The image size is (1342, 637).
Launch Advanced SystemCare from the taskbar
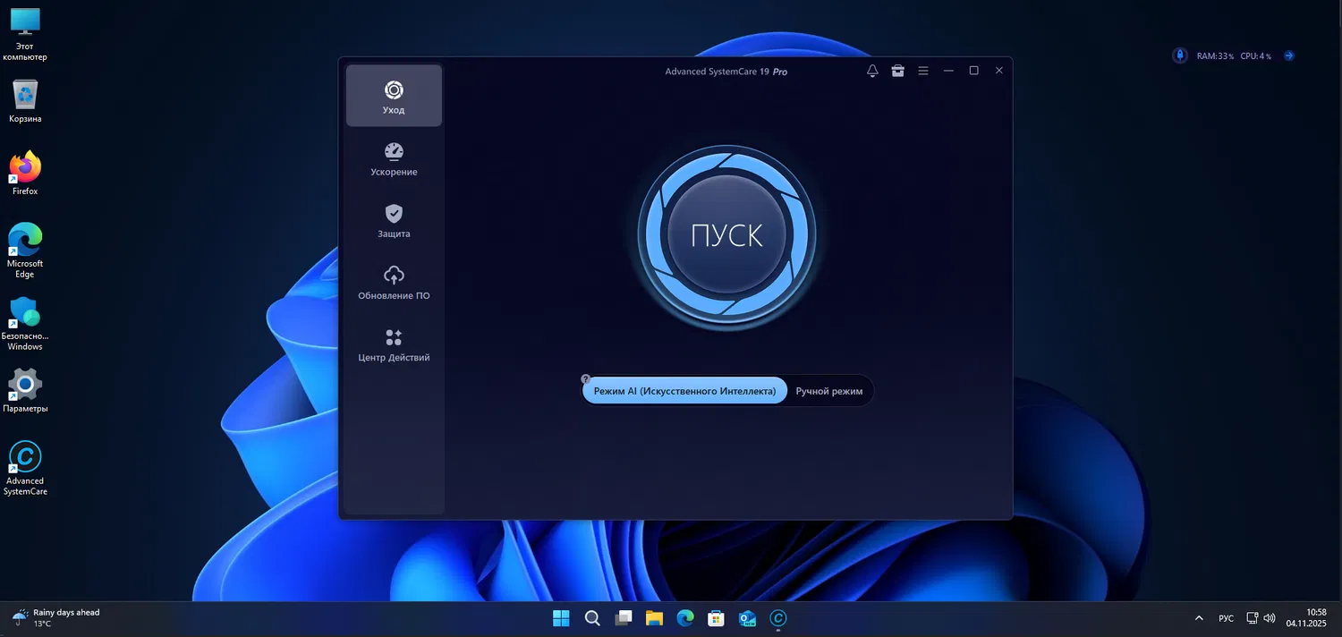tap(777, 617)
